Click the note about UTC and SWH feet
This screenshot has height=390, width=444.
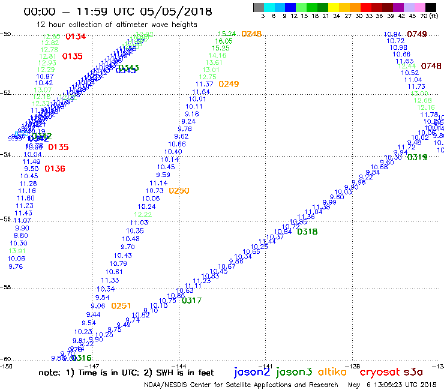pos(126,373)
